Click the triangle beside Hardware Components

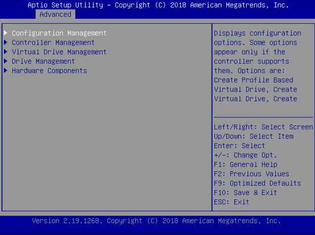(x=6, y=70)
